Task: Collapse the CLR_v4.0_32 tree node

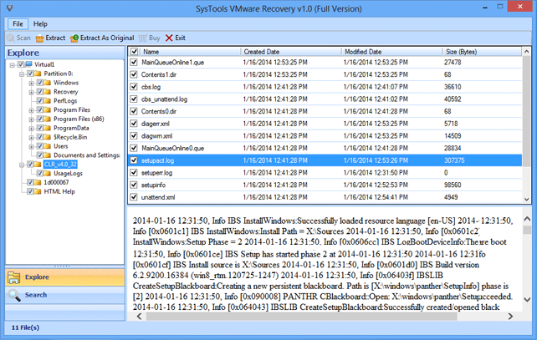Action: tap(22, 165)
